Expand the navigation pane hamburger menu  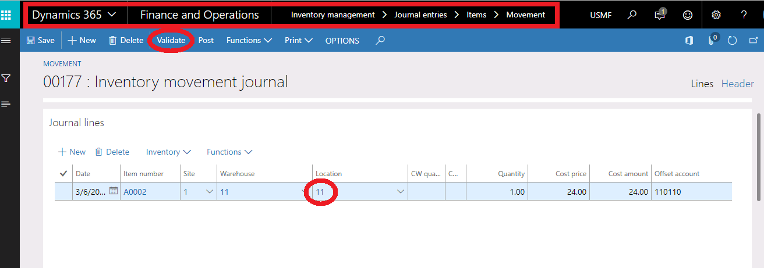tap(6, 40)
